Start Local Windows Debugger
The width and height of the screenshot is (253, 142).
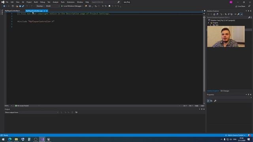coord(71,6)
